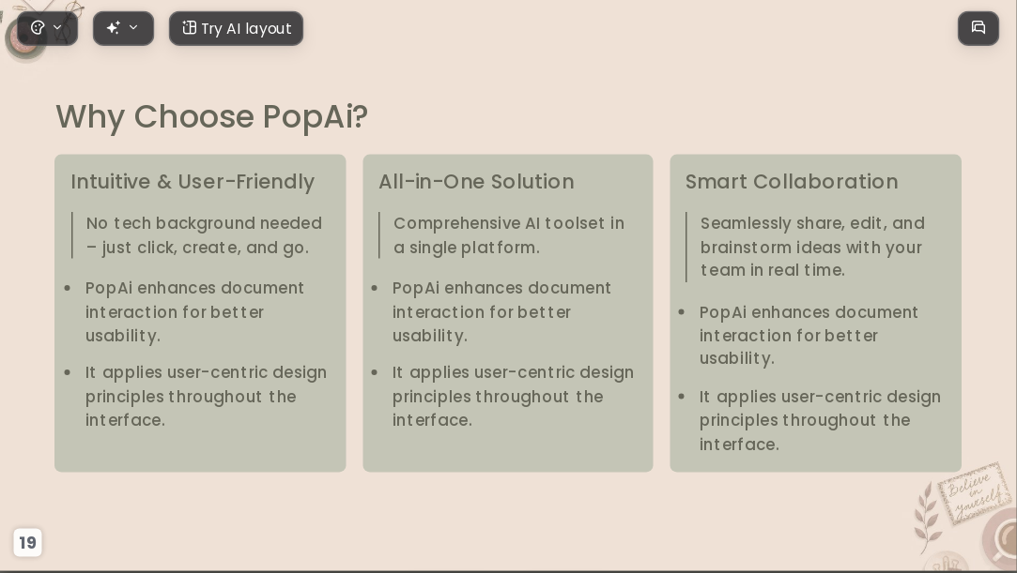Click the 'No tech background needed' quote text
This screenshot has width=1017, height=573.
coord(204,235)
